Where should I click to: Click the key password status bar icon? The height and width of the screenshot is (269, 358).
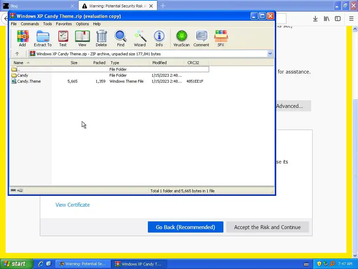pyautogui.click(x=20, y=190)
